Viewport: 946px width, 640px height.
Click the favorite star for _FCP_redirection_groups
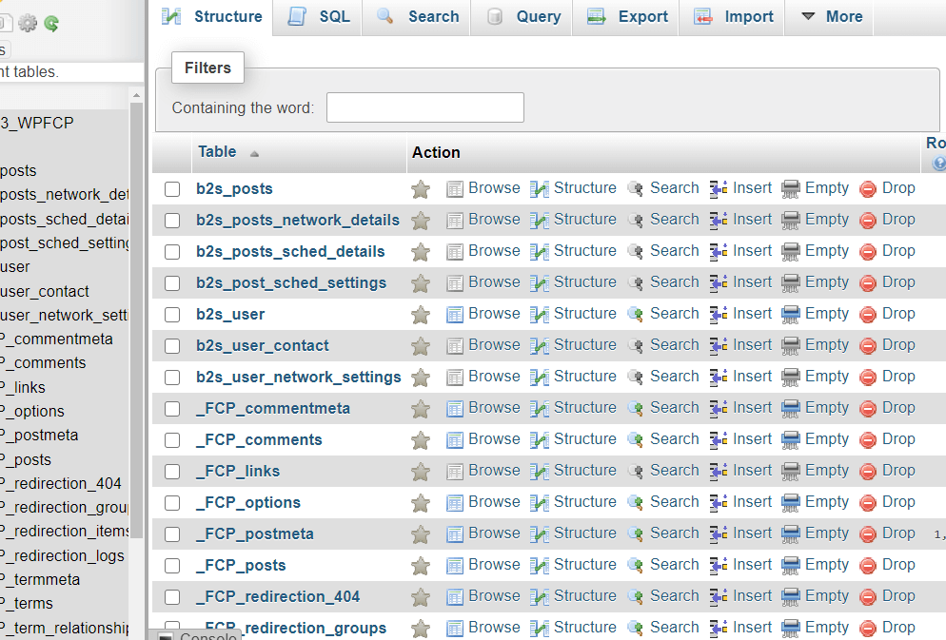tap(421, 628)
